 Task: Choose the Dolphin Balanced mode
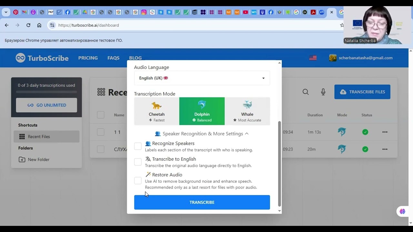click(202, 111)
